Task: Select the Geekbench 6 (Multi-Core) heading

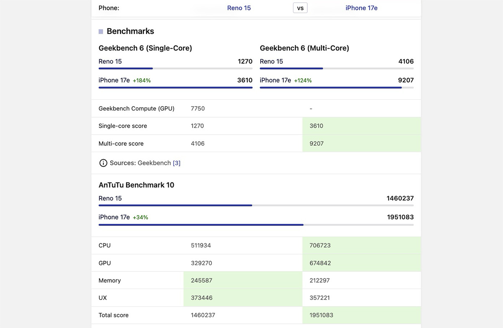Action: click(x=304, y=48)
